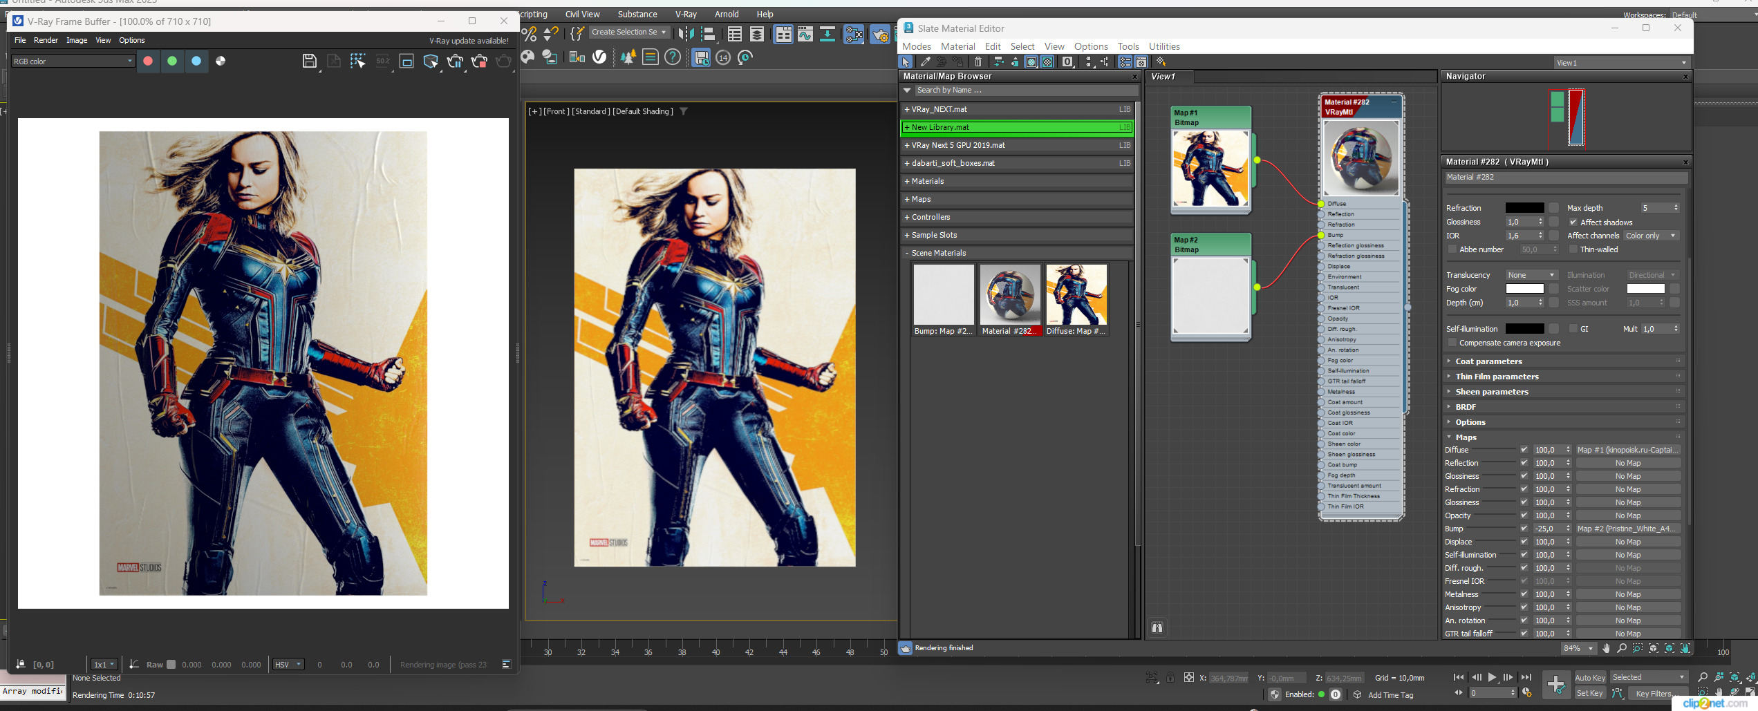Enable the Abbe number checkbox
Image resolution: width=1758 pixels, height=711 pixels.
pos(1452,249)
